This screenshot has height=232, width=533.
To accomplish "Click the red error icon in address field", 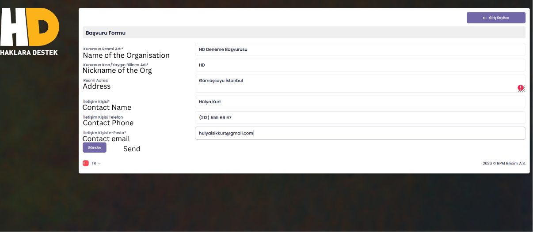I will click(521, 88).
